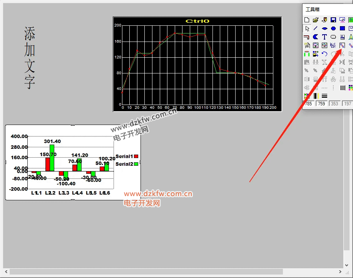Click the multicolor palette icon
The height and width of the screenshot is (278, 353).
tap(350, 88)
